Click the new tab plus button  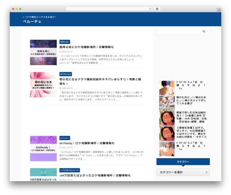click(219, 10)
